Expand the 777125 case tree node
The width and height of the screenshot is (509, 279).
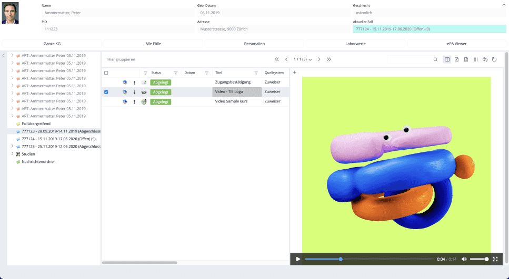[12, 146]
